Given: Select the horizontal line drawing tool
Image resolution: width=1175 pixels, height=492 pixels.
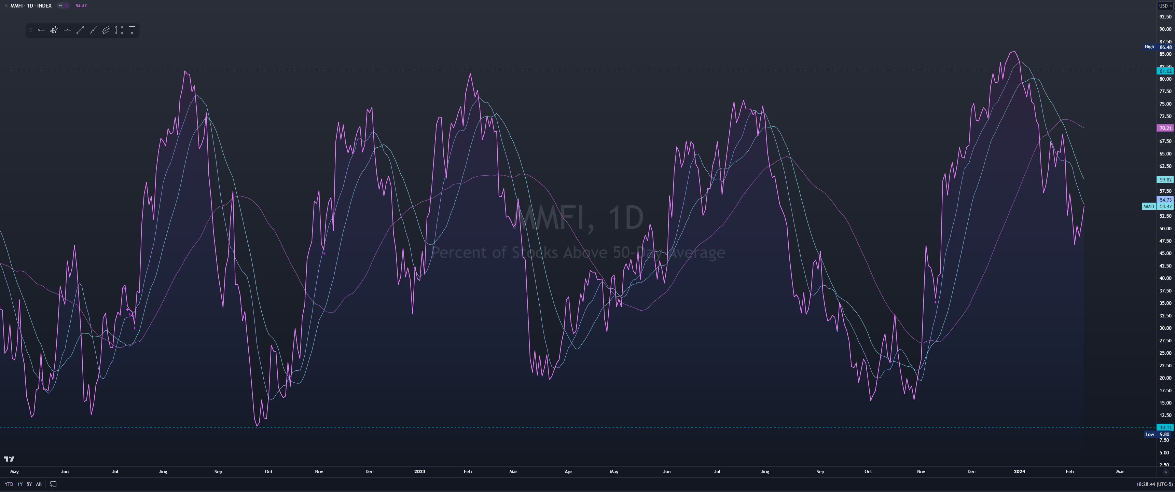Looking at the screenshot, I should tap(67, 30).
